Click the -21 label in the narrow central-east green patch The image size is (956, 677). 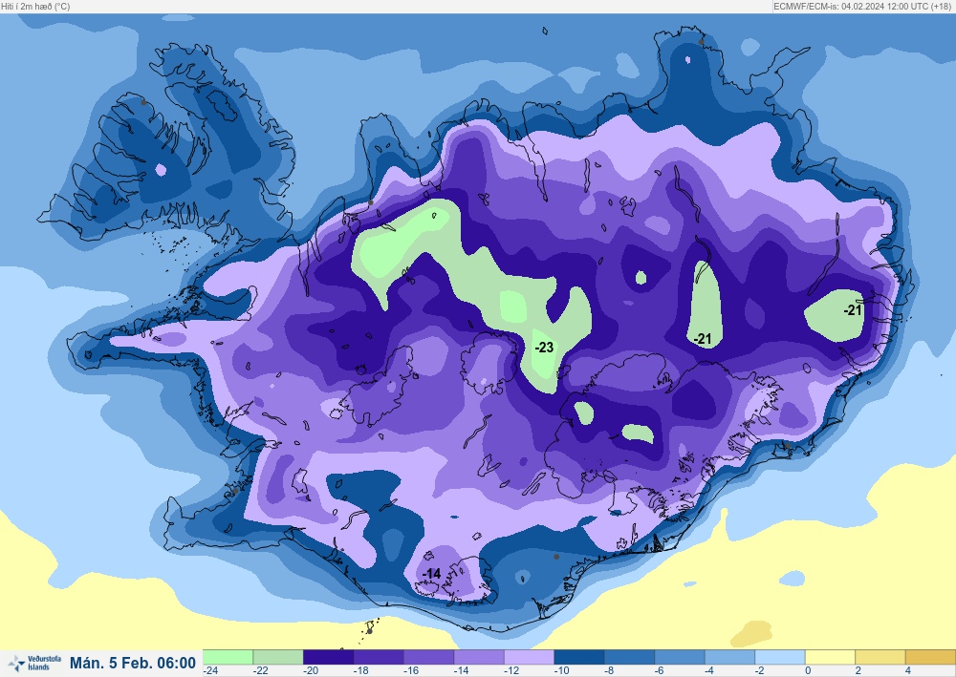tap(703, 338)
